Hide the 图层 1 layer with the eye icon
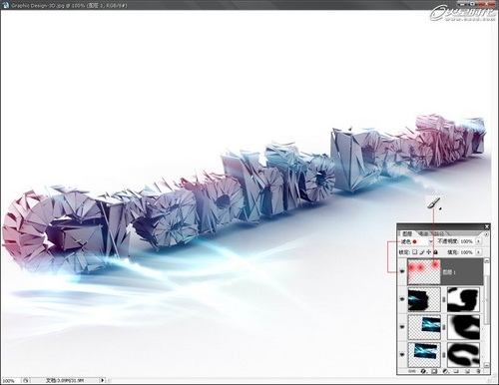499x385 pixels. point(402,271)
